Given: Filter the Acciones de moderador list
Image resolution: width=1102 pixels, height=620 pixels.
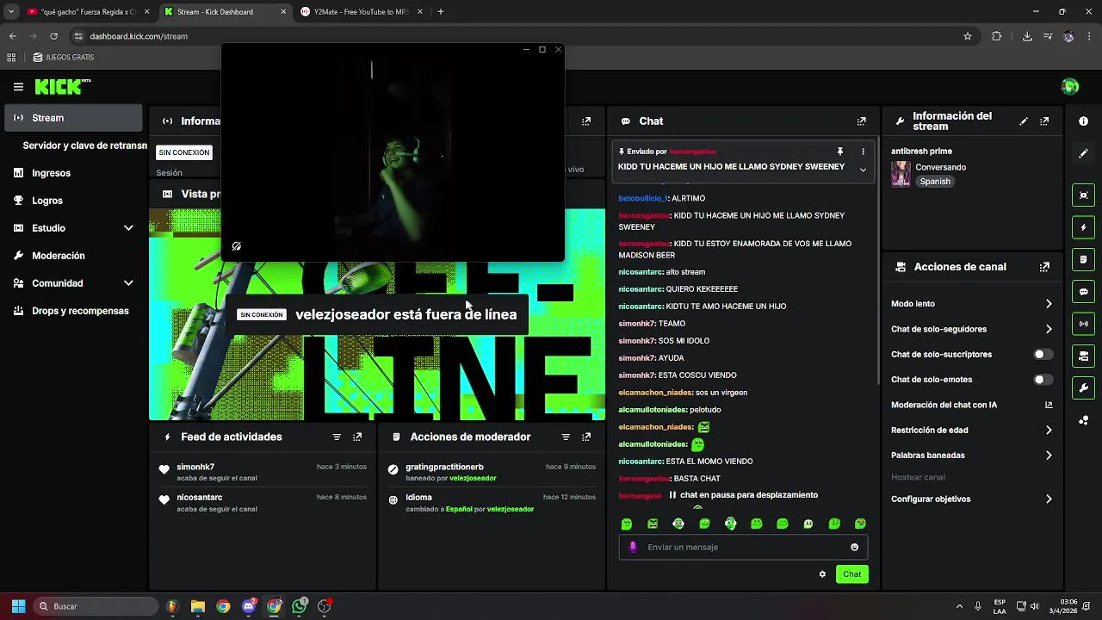Looking at the screenshot, I should [566, 437].
